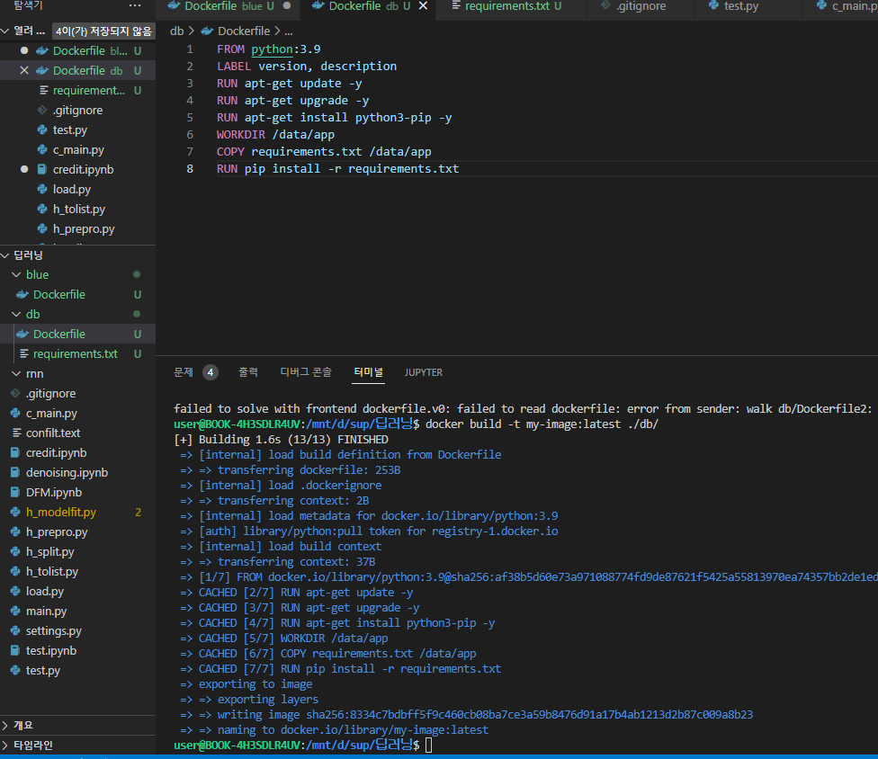Open the JUPYTER panel tab
The image size is (878, 759).
coord(424,372)
